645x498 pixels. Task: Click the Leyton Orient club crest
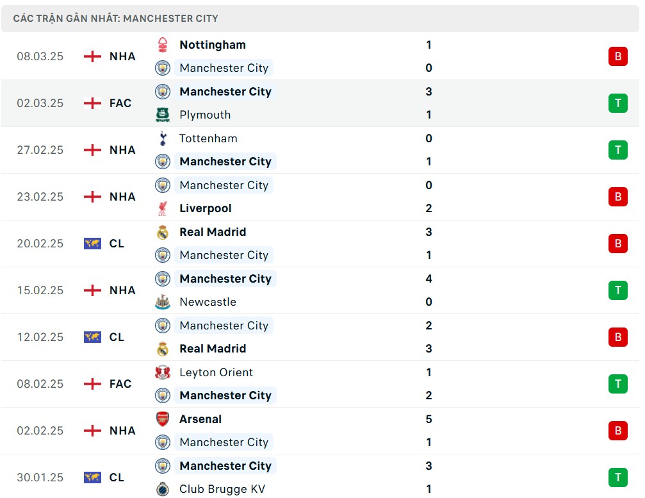click(163, 372)
